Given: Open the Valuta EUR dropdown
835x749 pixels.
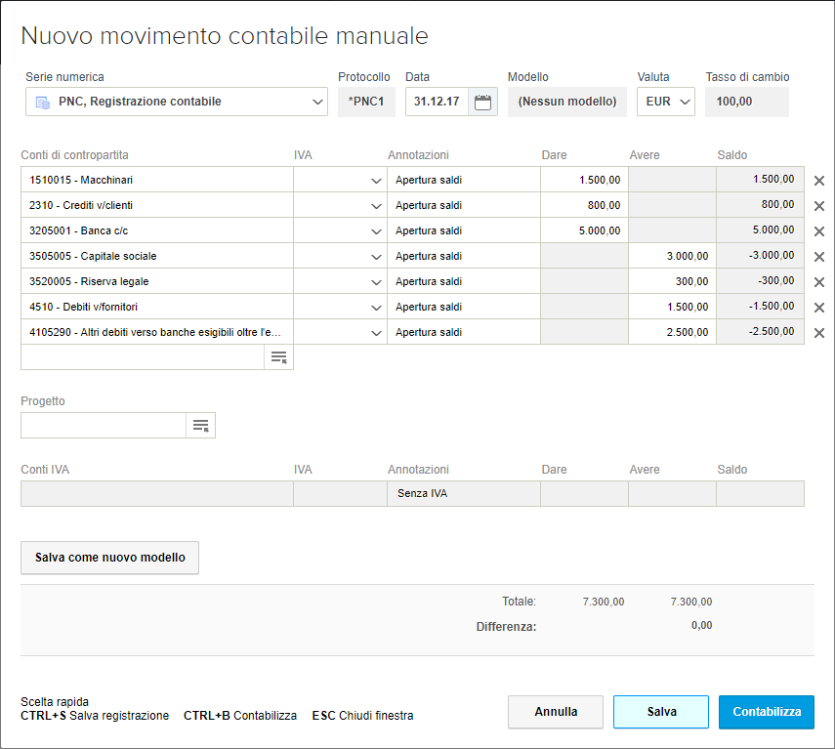Looking at the screenshot, I should point(684,102).
